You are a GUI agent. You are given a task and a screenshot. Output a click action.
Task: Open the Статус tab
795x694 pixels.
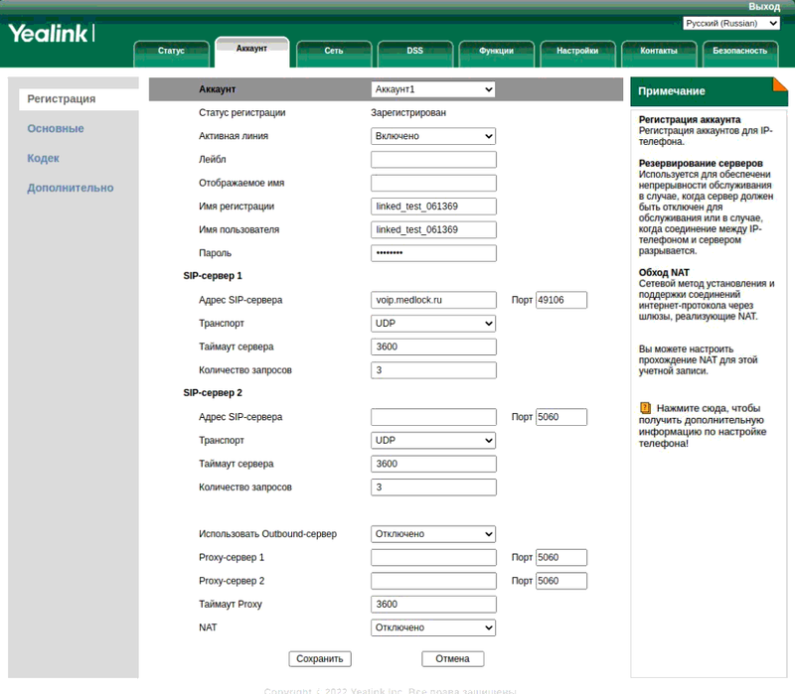[171, 52]
